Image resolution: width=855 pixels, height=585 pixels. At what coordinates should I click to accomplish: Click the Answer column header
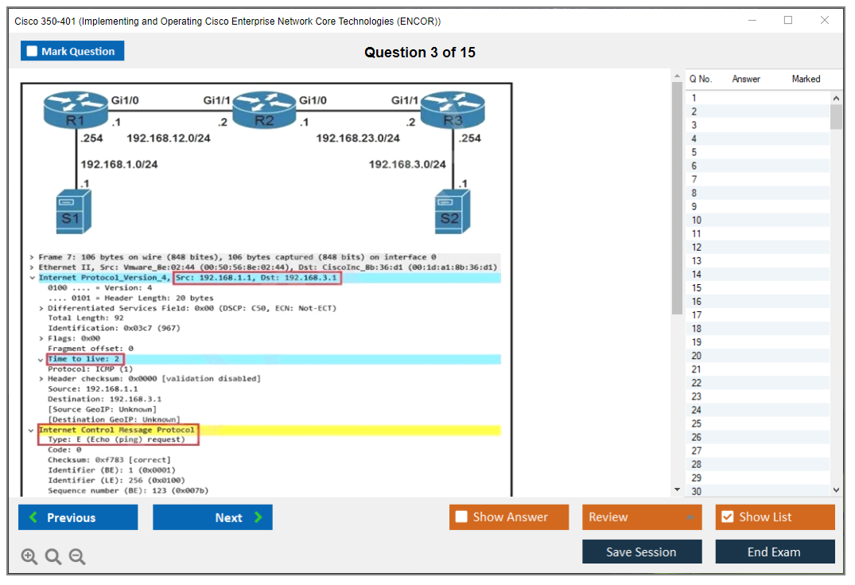coord(746,79)
